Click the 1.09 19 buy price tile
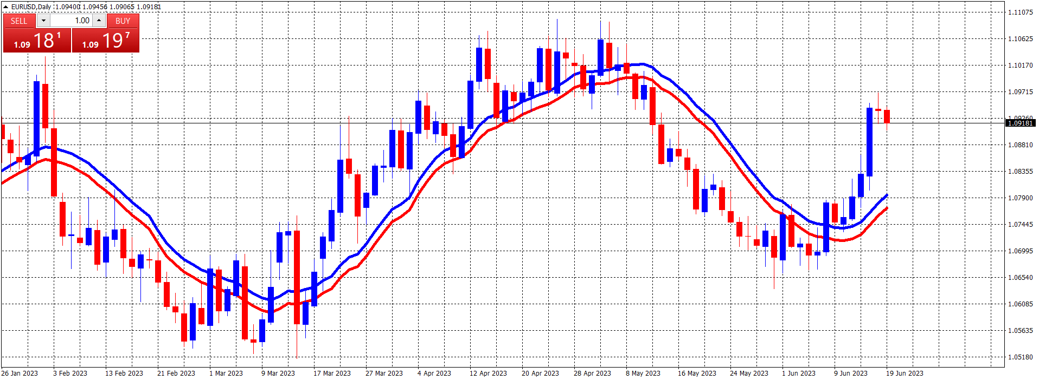This screenshot has height=380, width=1039. click(106, 41)
